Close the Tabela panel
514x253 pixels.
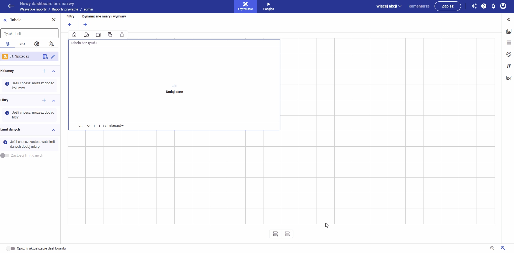[54, 20]
